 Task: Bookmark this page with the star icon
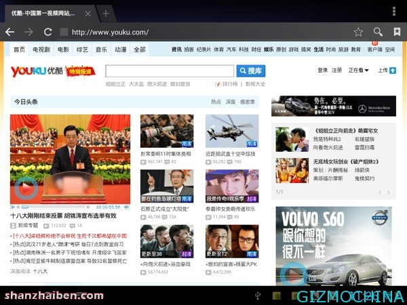357,32
